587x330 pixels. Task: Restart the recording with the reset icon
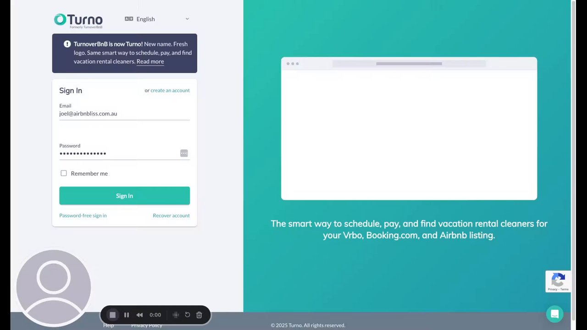click(187, 315)
